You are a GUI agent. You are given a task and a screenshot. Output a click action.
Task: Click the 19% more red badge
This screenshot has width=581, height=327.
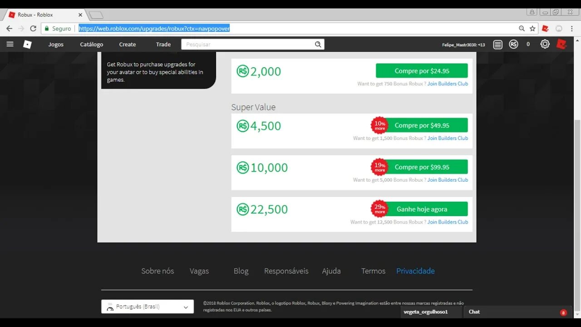tap(379, 167)
